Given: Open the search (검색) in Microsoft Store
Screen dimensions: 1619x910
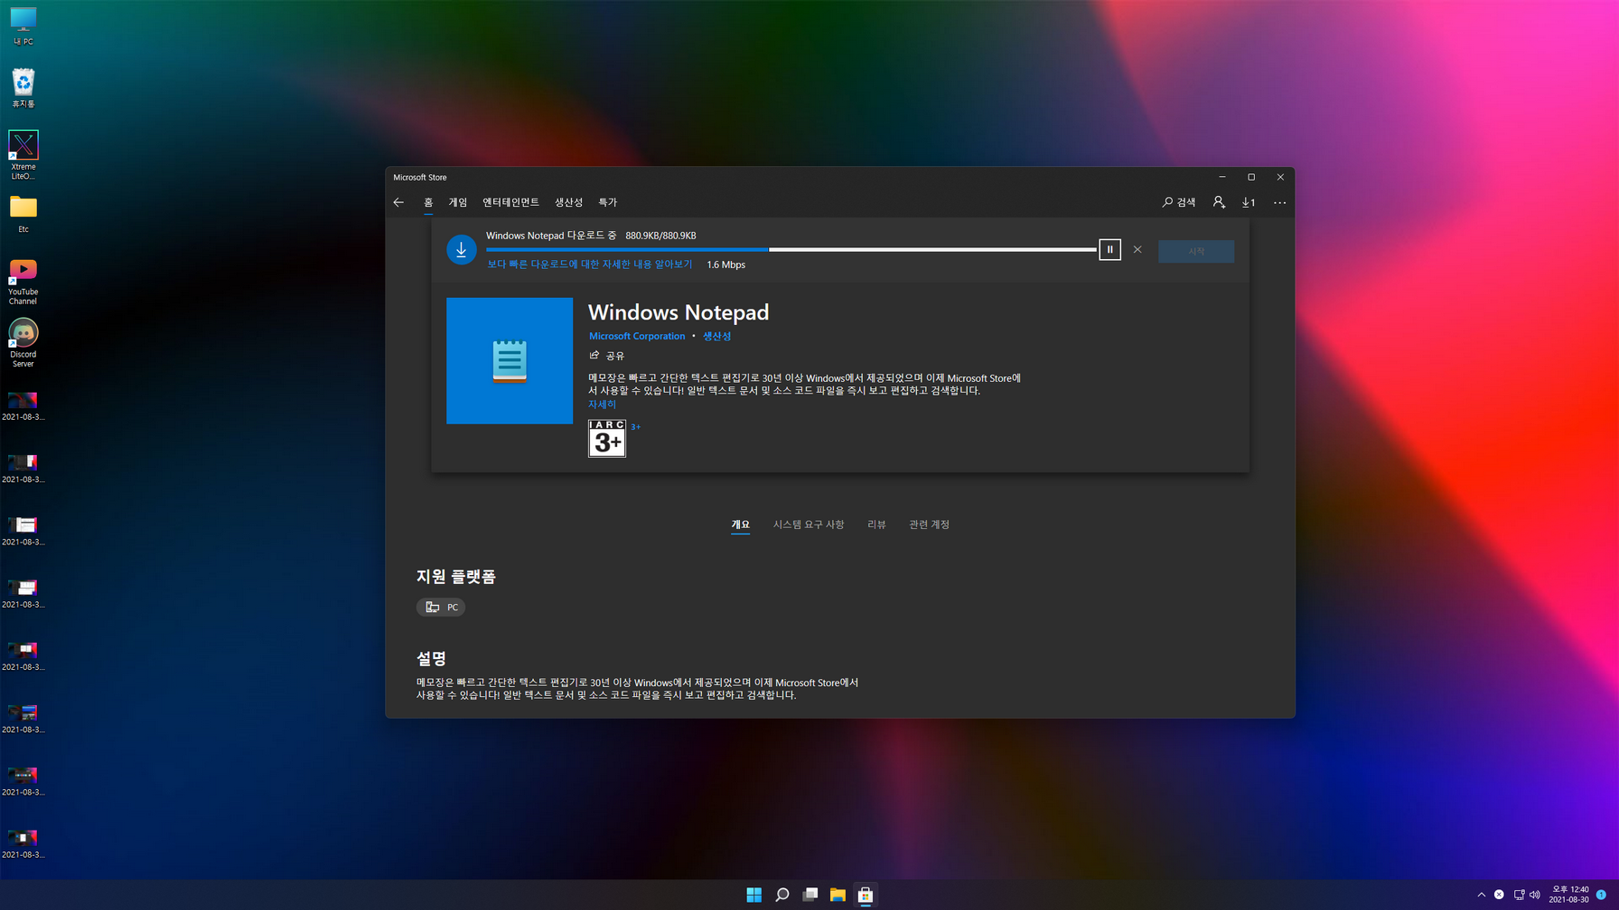Looking at the screenshot, I should (1179, 202).
